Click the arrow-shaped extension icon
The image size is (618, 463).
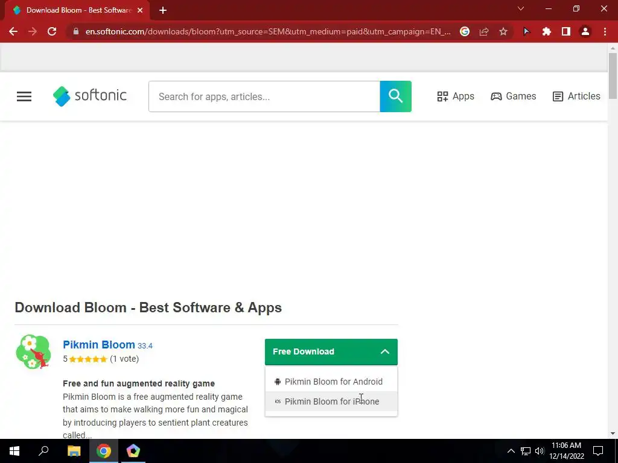click(x=526, y=31)
